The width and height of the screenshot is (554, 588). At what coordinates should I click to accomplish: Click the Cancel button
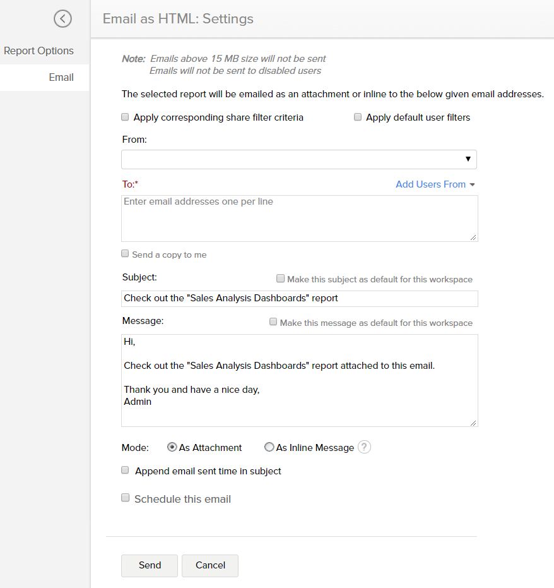click(x=210, y=565)
